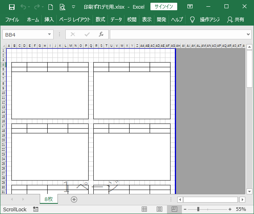Viewport: 254px width, 214px height.
Task: Switch to the 数式 tab
Action: tap(100, 20)
